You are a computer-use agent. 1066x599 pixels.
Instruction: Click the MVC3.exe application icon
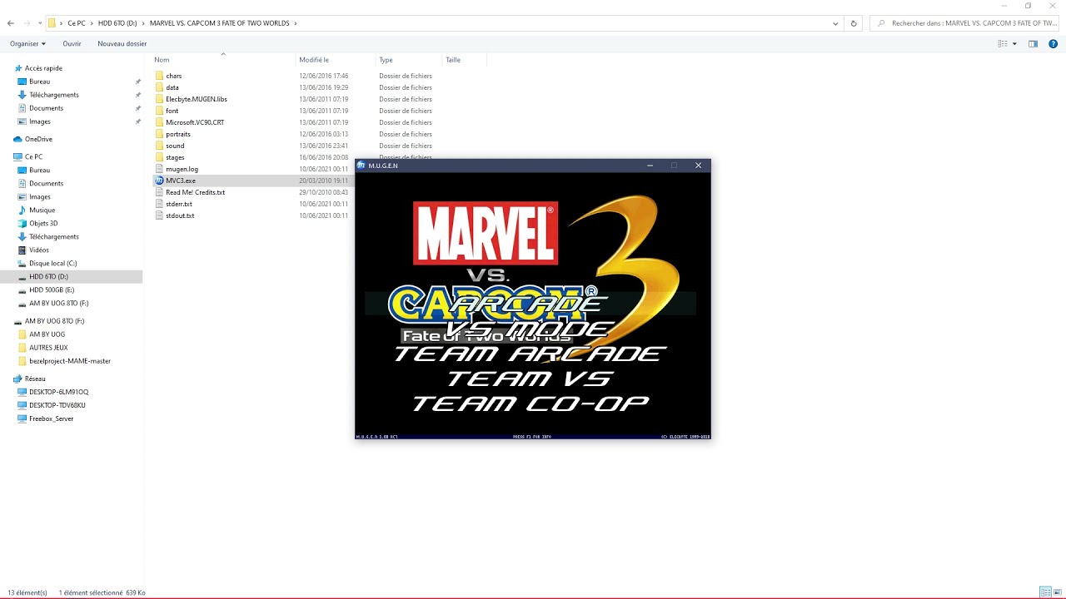coord(159,181)
